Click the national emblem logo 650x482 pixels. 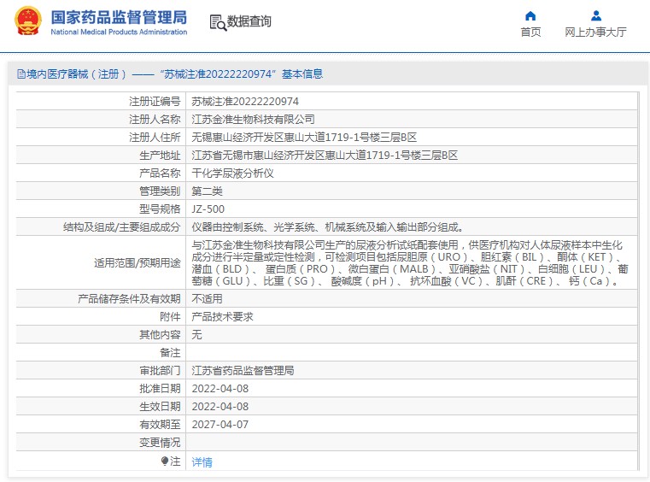(28, 21)
